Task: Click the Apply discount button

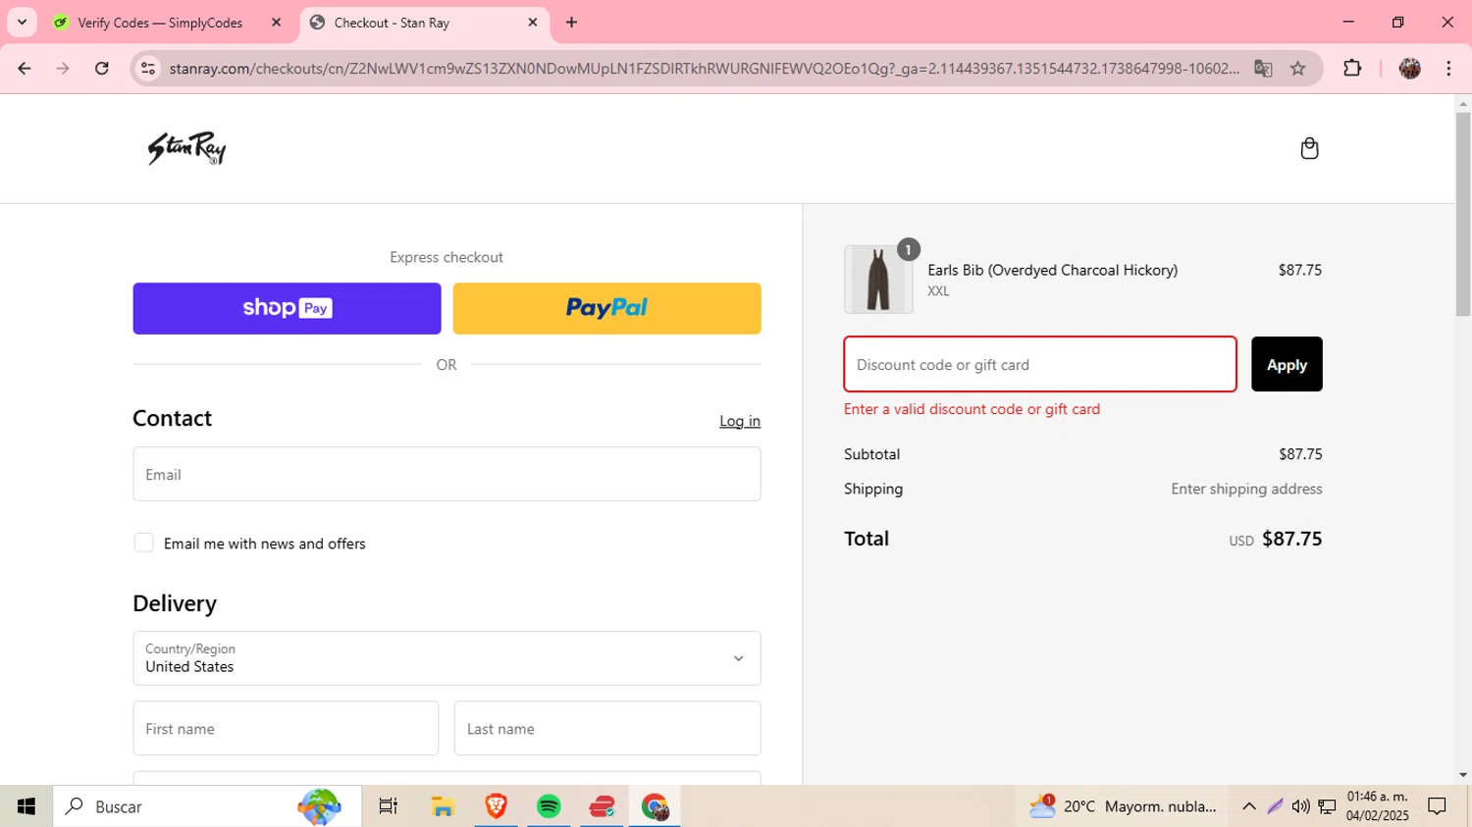Action: coord(1287,364)
